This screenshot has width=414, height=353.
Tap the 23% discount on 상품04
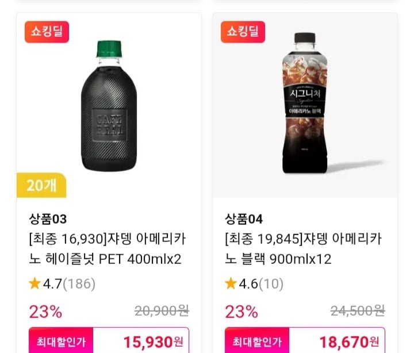click(241, 312)
